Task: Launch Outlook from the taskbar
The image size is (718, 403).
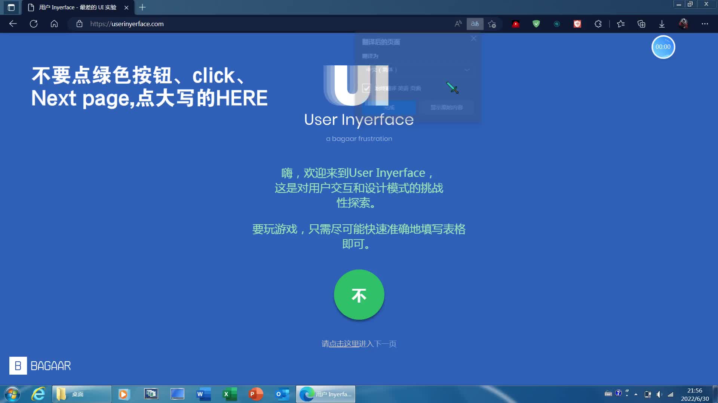Action: point(282,394)
